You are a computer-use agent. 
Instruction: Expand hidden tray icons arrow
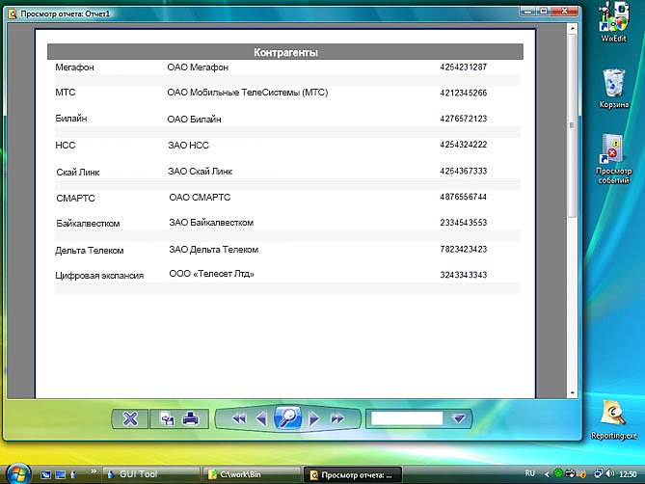pos(547,474)
